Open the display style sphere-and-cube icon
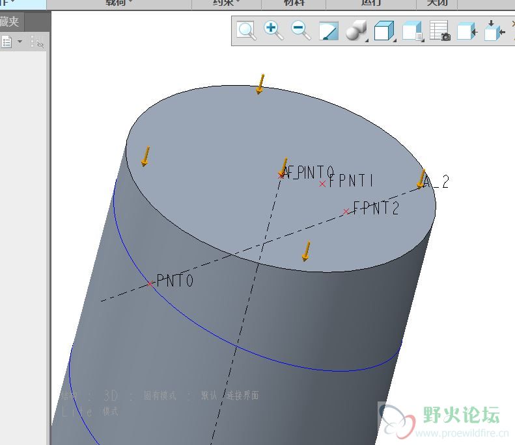 click(x=357, y=31)
